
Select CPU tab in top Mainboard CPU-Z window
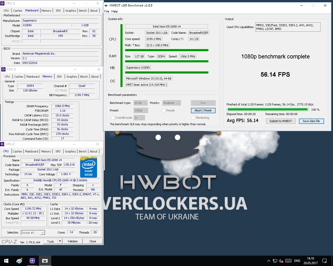6,11
